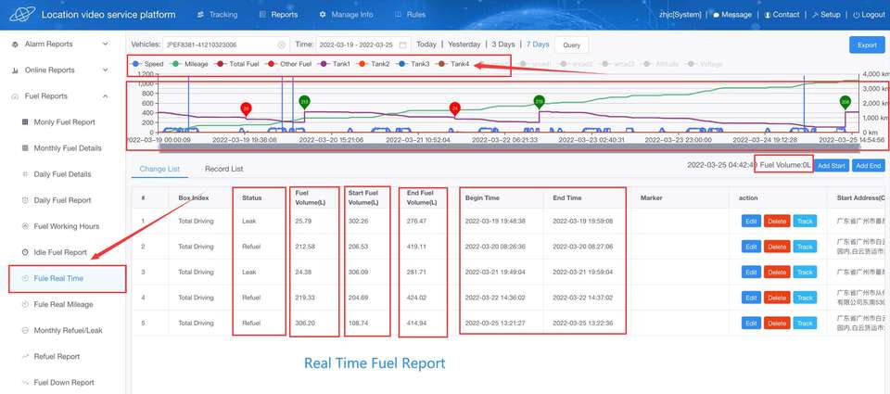The height and width of the screenshot is (394, 890).
Task: Click the Logout power icon
Action: pos(857,15)
